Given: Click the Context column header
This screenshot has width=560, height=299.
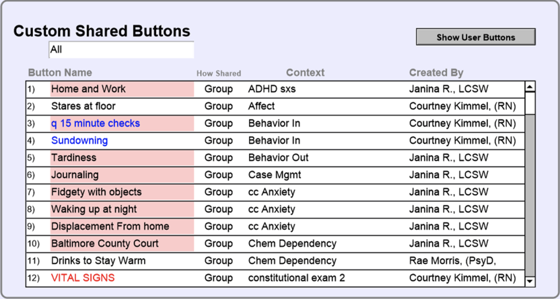Looking at the screenshot, I should pyautogui.click(x=305, y=73).
